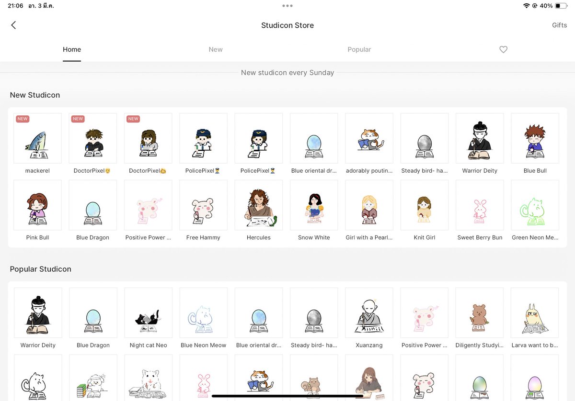Open the Green Neon Me... studicon
Screen dimensions: 575x401
click(535, 205)
